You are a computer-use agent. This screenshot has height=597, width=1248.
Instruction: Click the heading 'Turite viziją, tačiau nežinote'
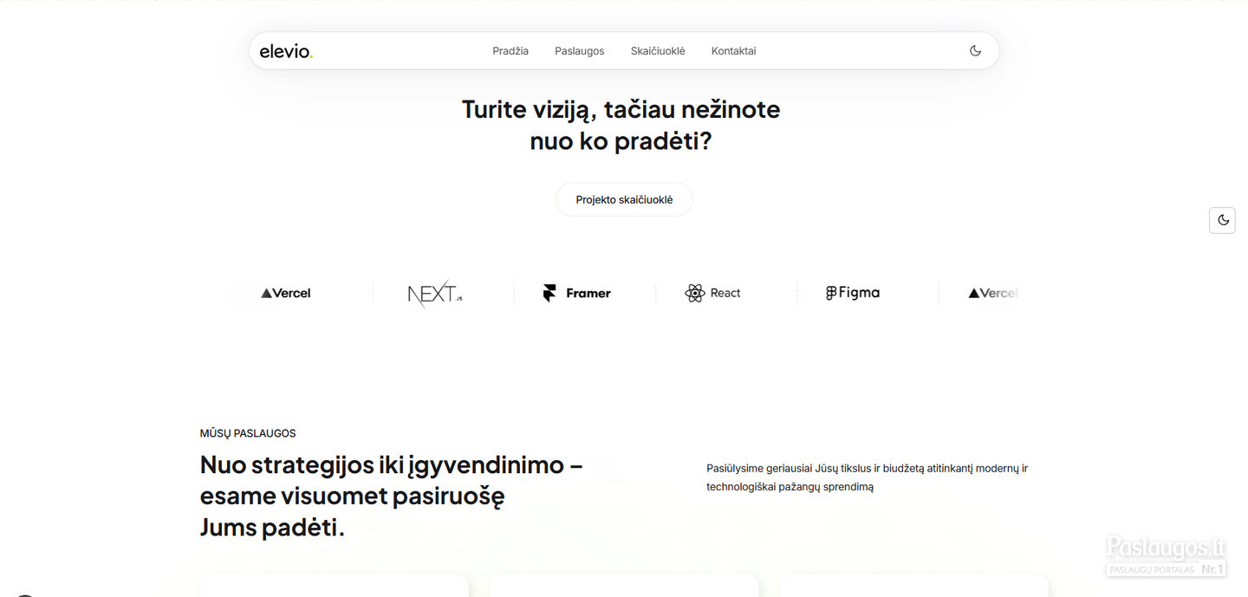(x=621, y=109)
